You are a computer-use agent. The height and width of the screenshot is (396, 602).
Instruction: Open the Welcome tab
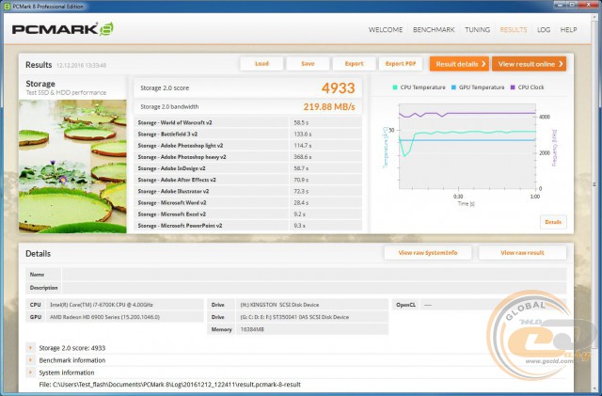pos(386,30)
